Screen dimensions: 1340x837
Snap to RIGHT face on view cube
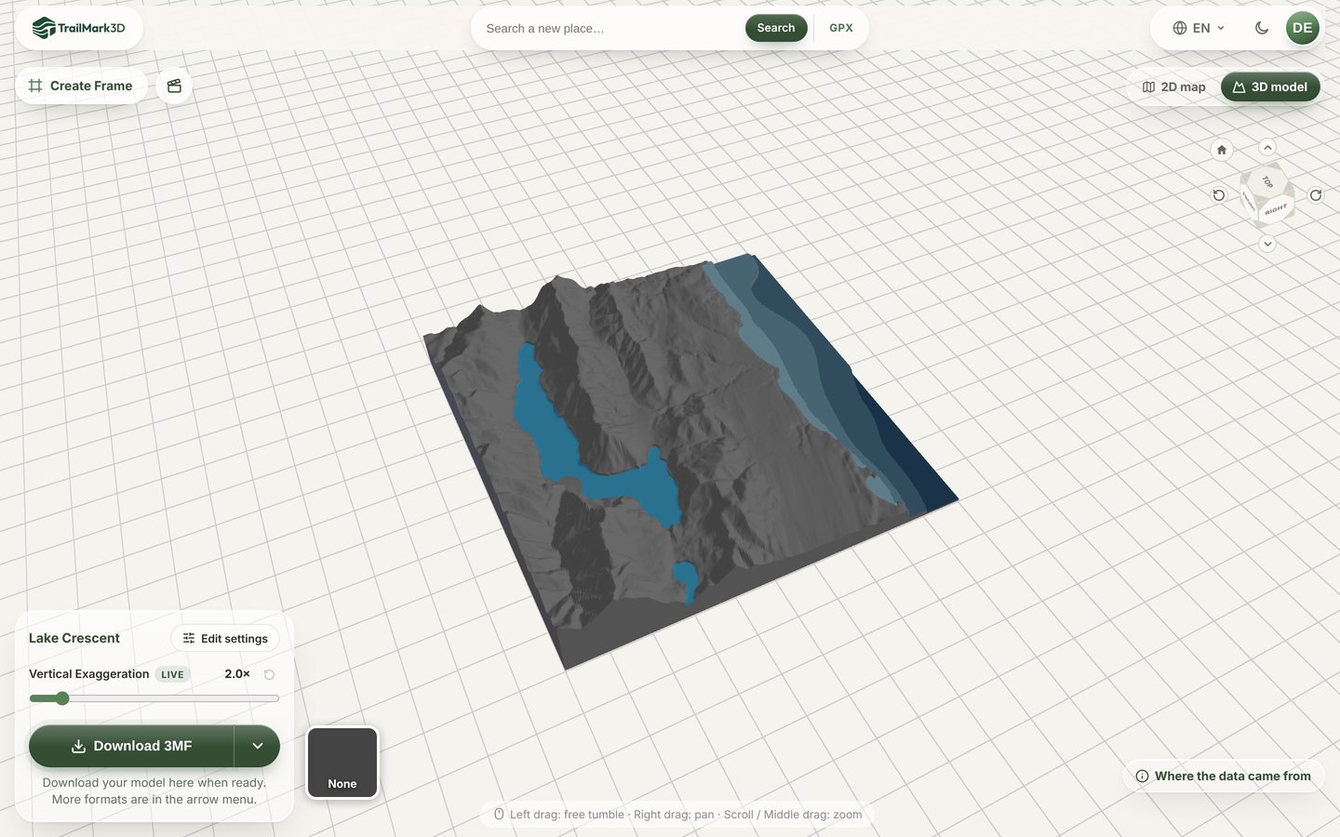(1276, 210)
